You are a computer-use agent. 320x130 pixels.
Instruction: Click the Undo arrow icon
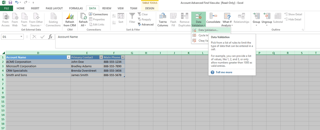tap(17, 3)
